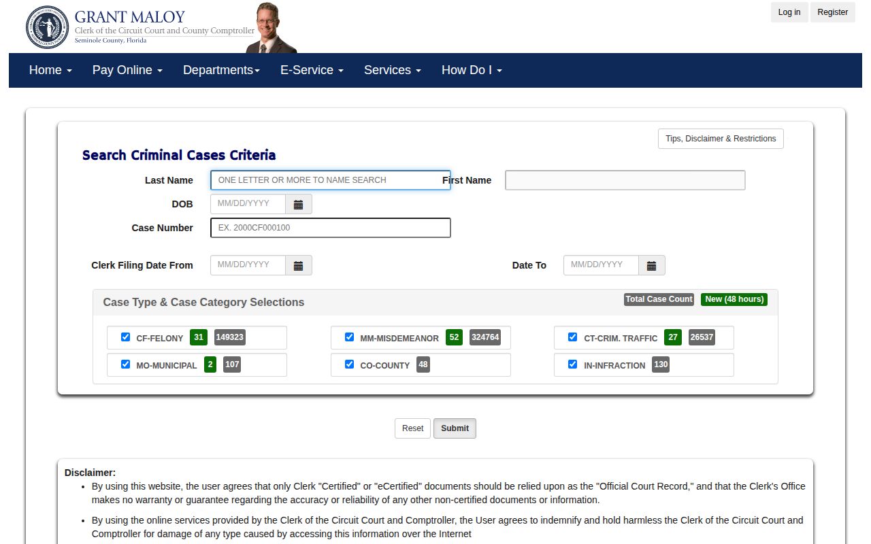The width and height of the screenshot is (871, 544).
Task: Click the Clerk Filing Date From field
Action: coord(248,265)
